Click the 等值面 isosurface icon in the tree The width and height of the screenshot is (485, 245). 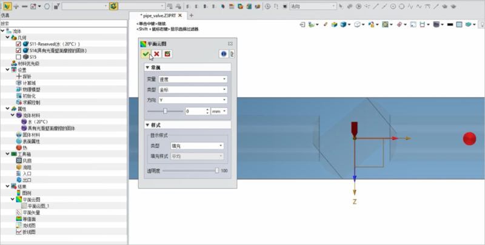click(x=19, y=219)
